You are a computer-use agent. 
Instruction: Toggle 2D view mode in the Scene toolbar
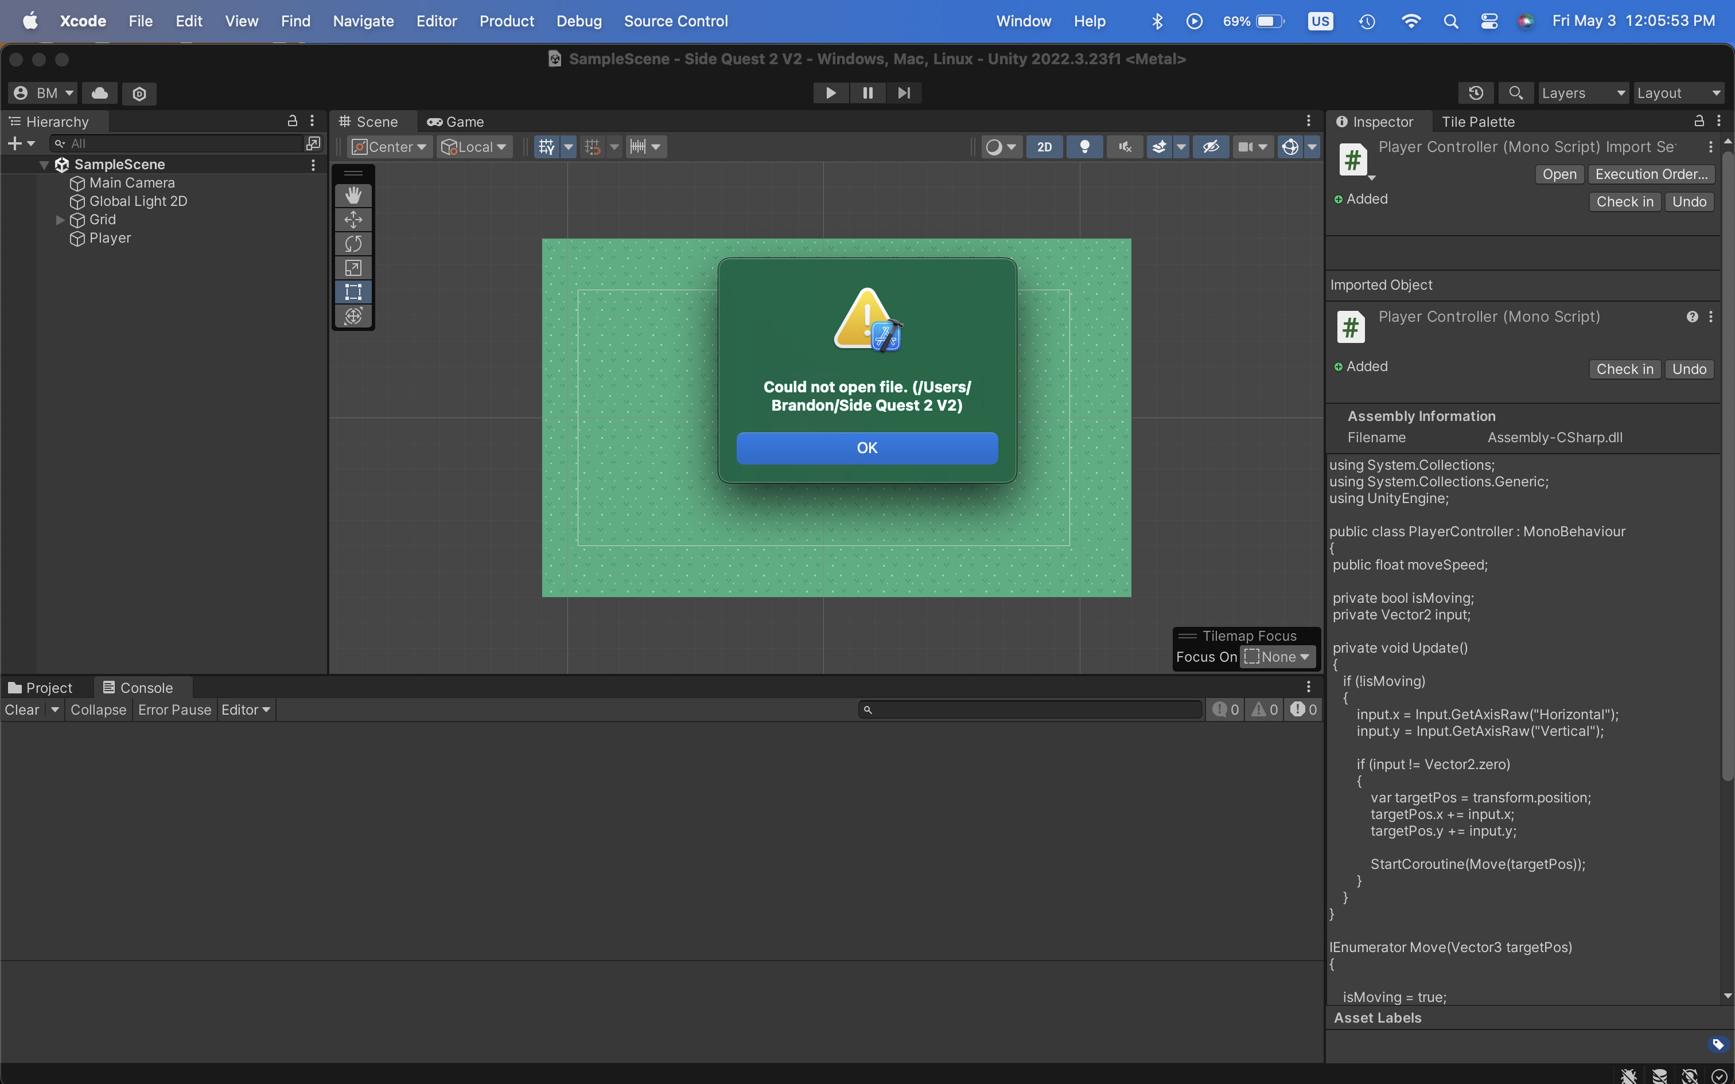[1044, 146]
